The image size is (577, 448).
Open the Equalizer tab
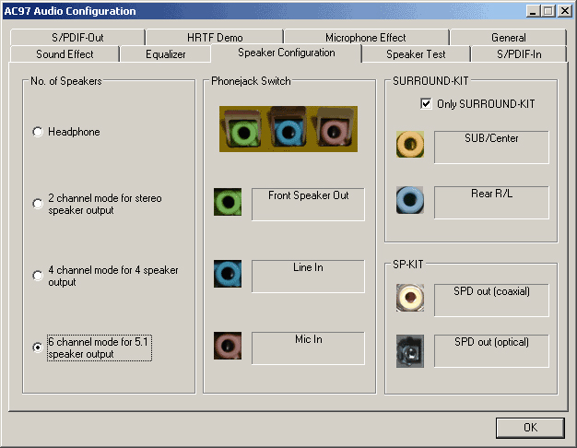point(166,54)
